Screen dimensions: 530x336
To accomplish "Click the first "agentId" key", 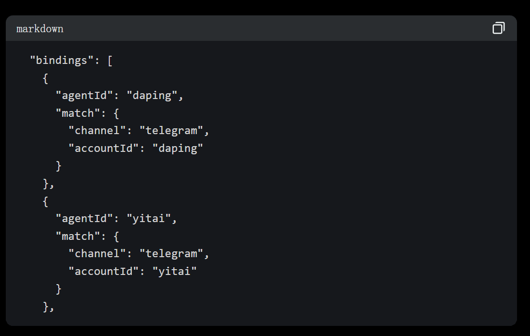I will [84, 95].
